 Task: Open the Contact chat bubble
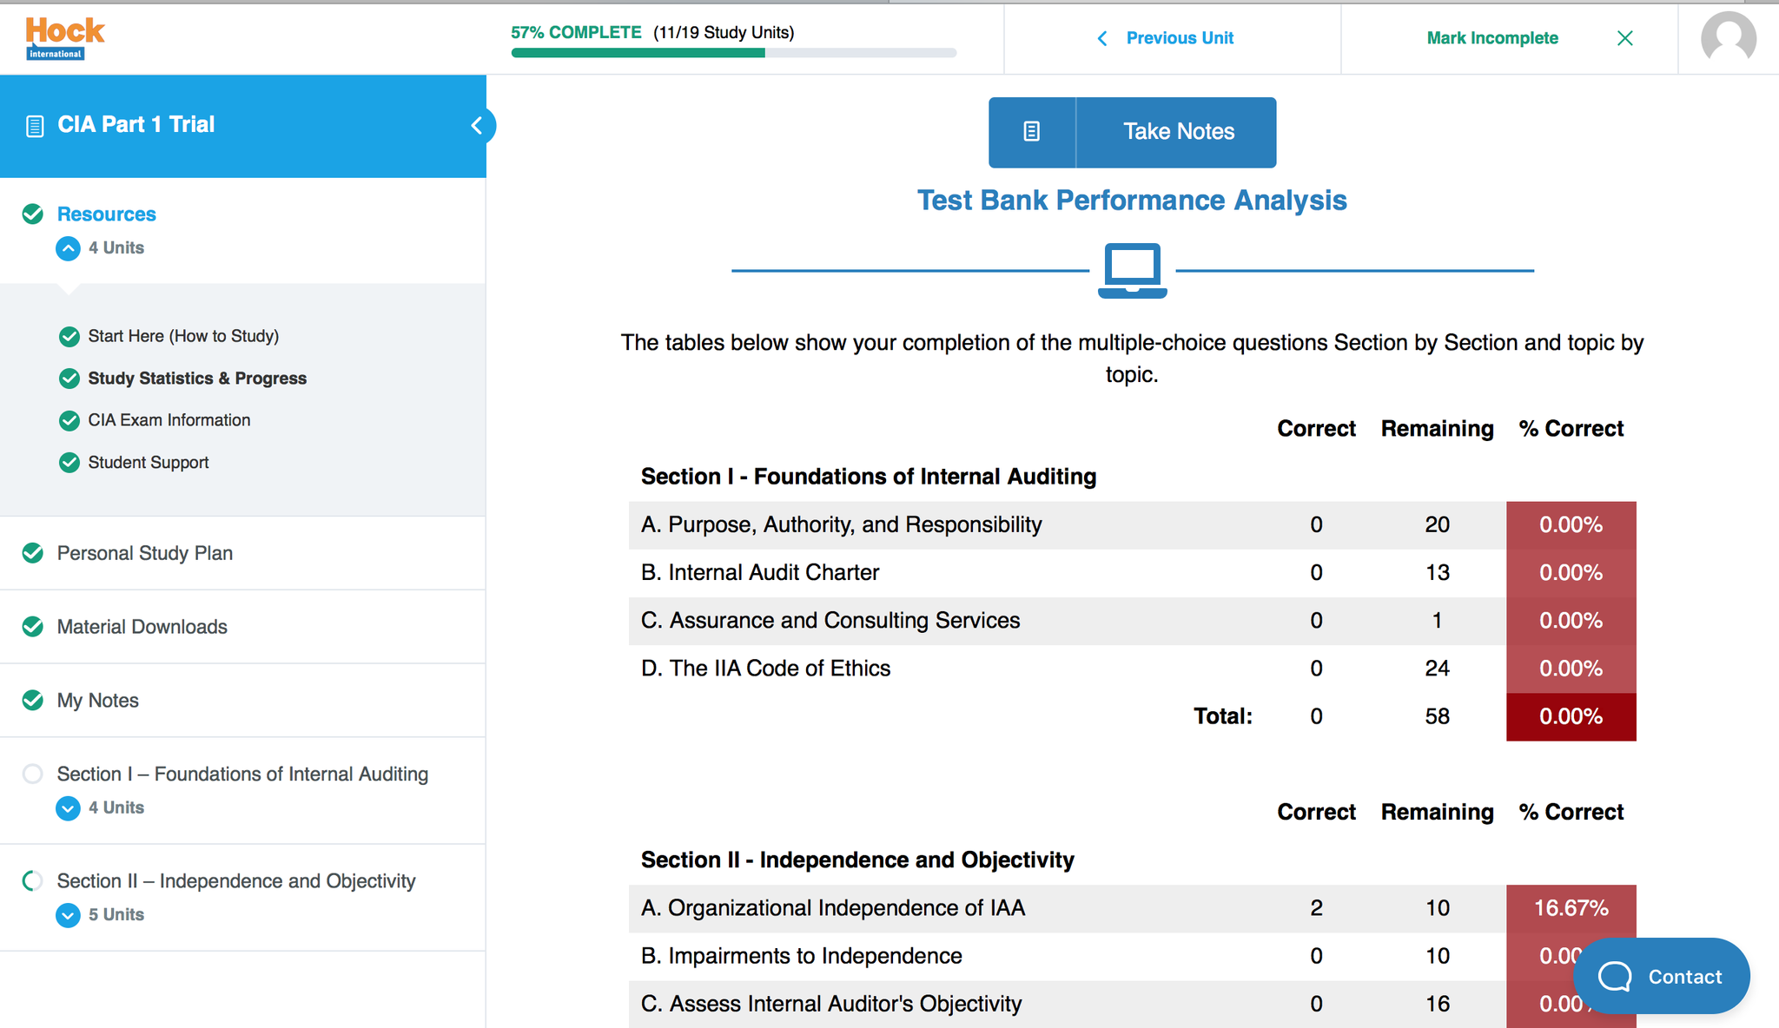click(x=1661, y=976)
